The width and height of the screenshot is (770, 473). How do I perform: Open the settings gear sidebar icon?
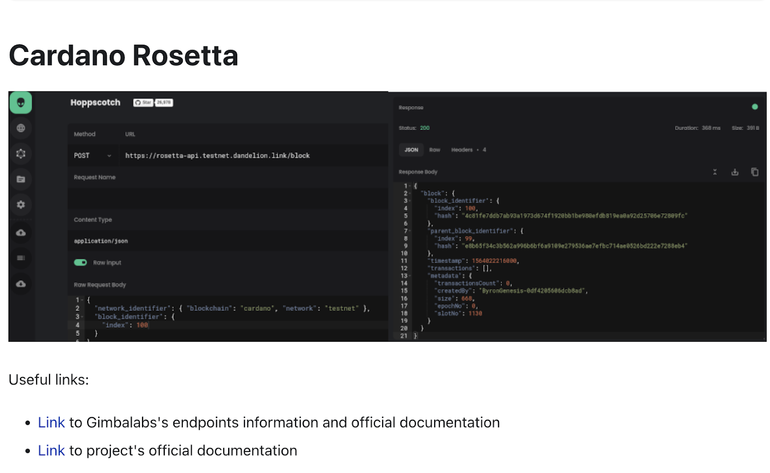click(x=21, y=205)
